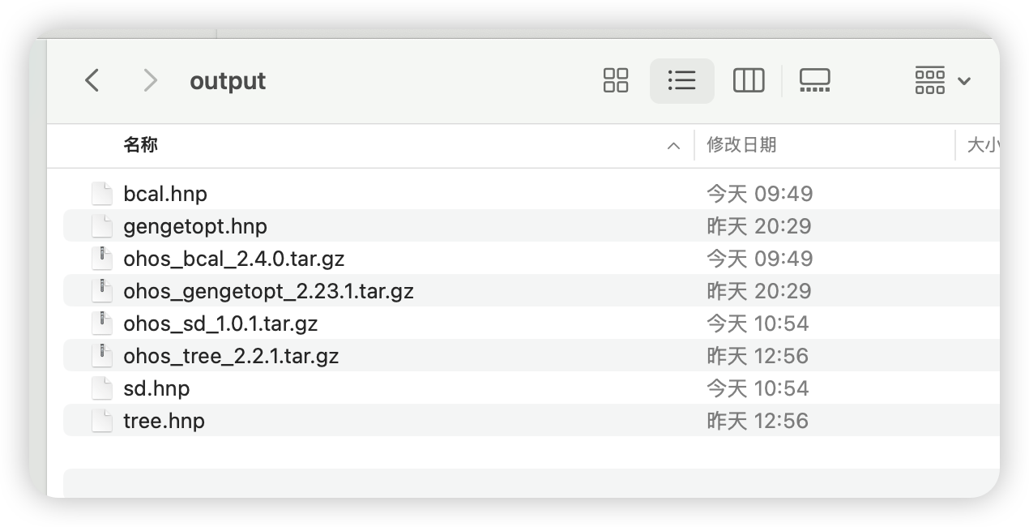Toggle the 名称 column sort direction chevron

673,145
